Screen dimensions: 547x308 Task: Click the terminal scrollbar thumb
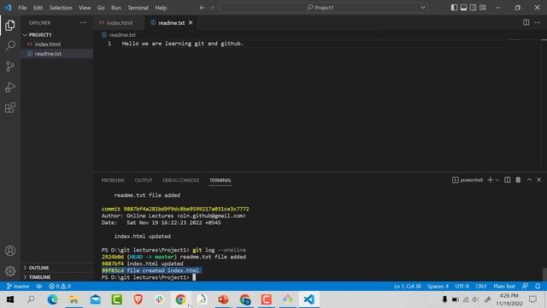pos(544,274)
